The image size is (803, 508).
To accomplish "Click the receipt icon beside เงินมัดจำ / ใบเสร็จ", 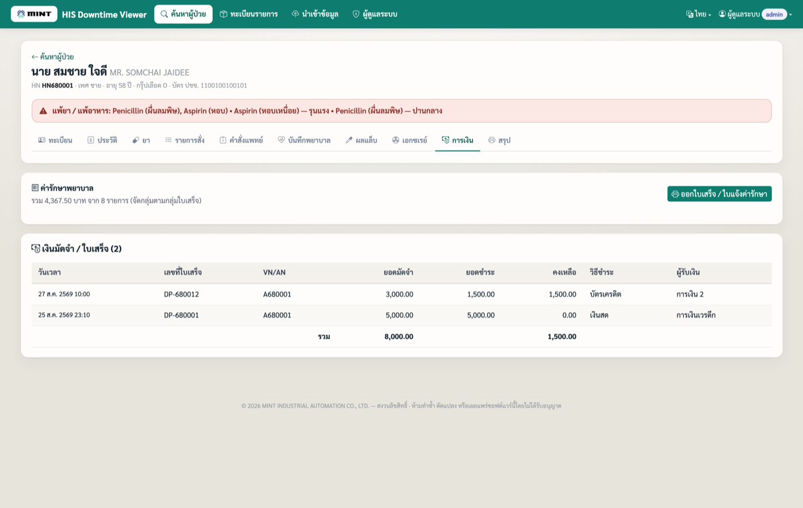I will 36,248.
